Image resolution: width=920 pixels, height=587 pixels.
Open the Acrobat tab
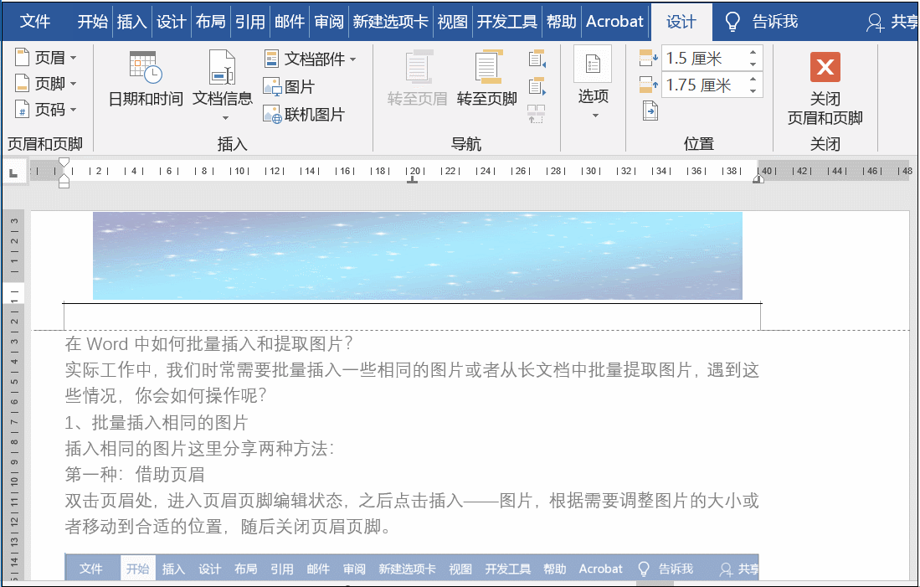click(x=615, y=22)
